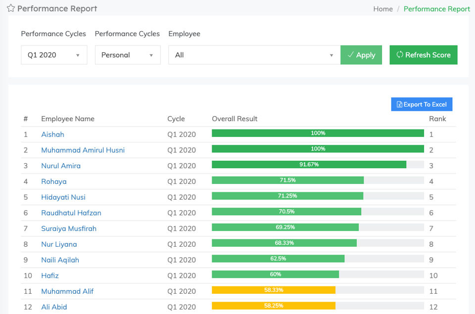Open Aishah's employee profile link
The width and height of the screenshot is (475, 314).
tap(52, 135)
